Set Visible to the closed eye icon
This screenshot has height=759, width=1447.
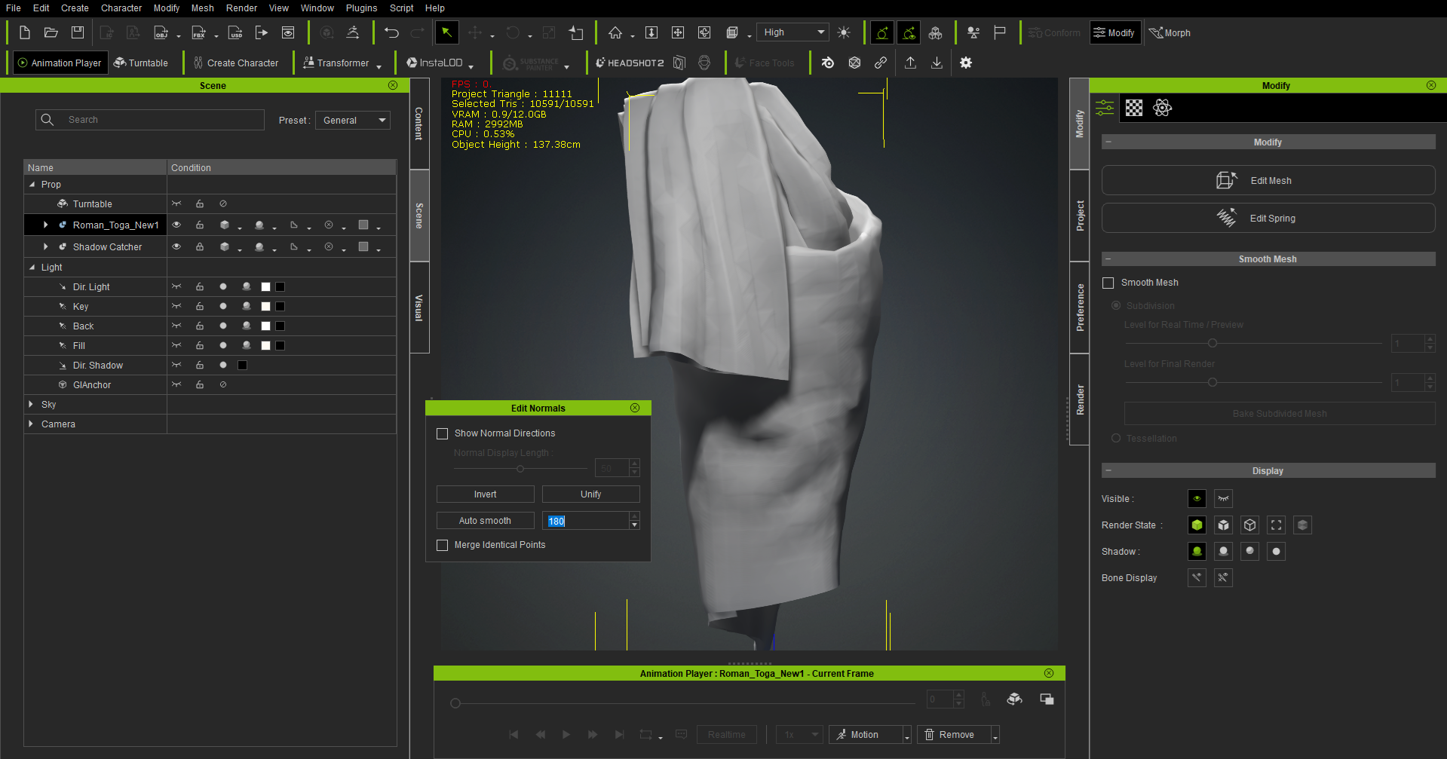coord(1223,499)
